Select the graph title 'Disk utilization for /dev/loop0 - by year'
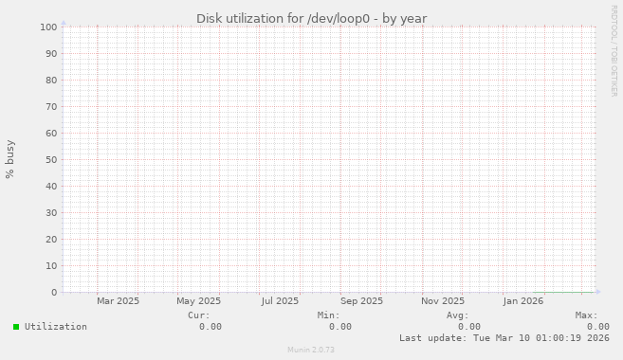 tap(311, 19)
